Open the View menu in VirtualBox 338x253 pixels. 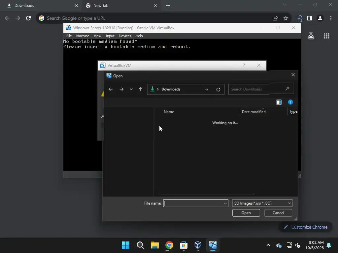click(97, 36)
